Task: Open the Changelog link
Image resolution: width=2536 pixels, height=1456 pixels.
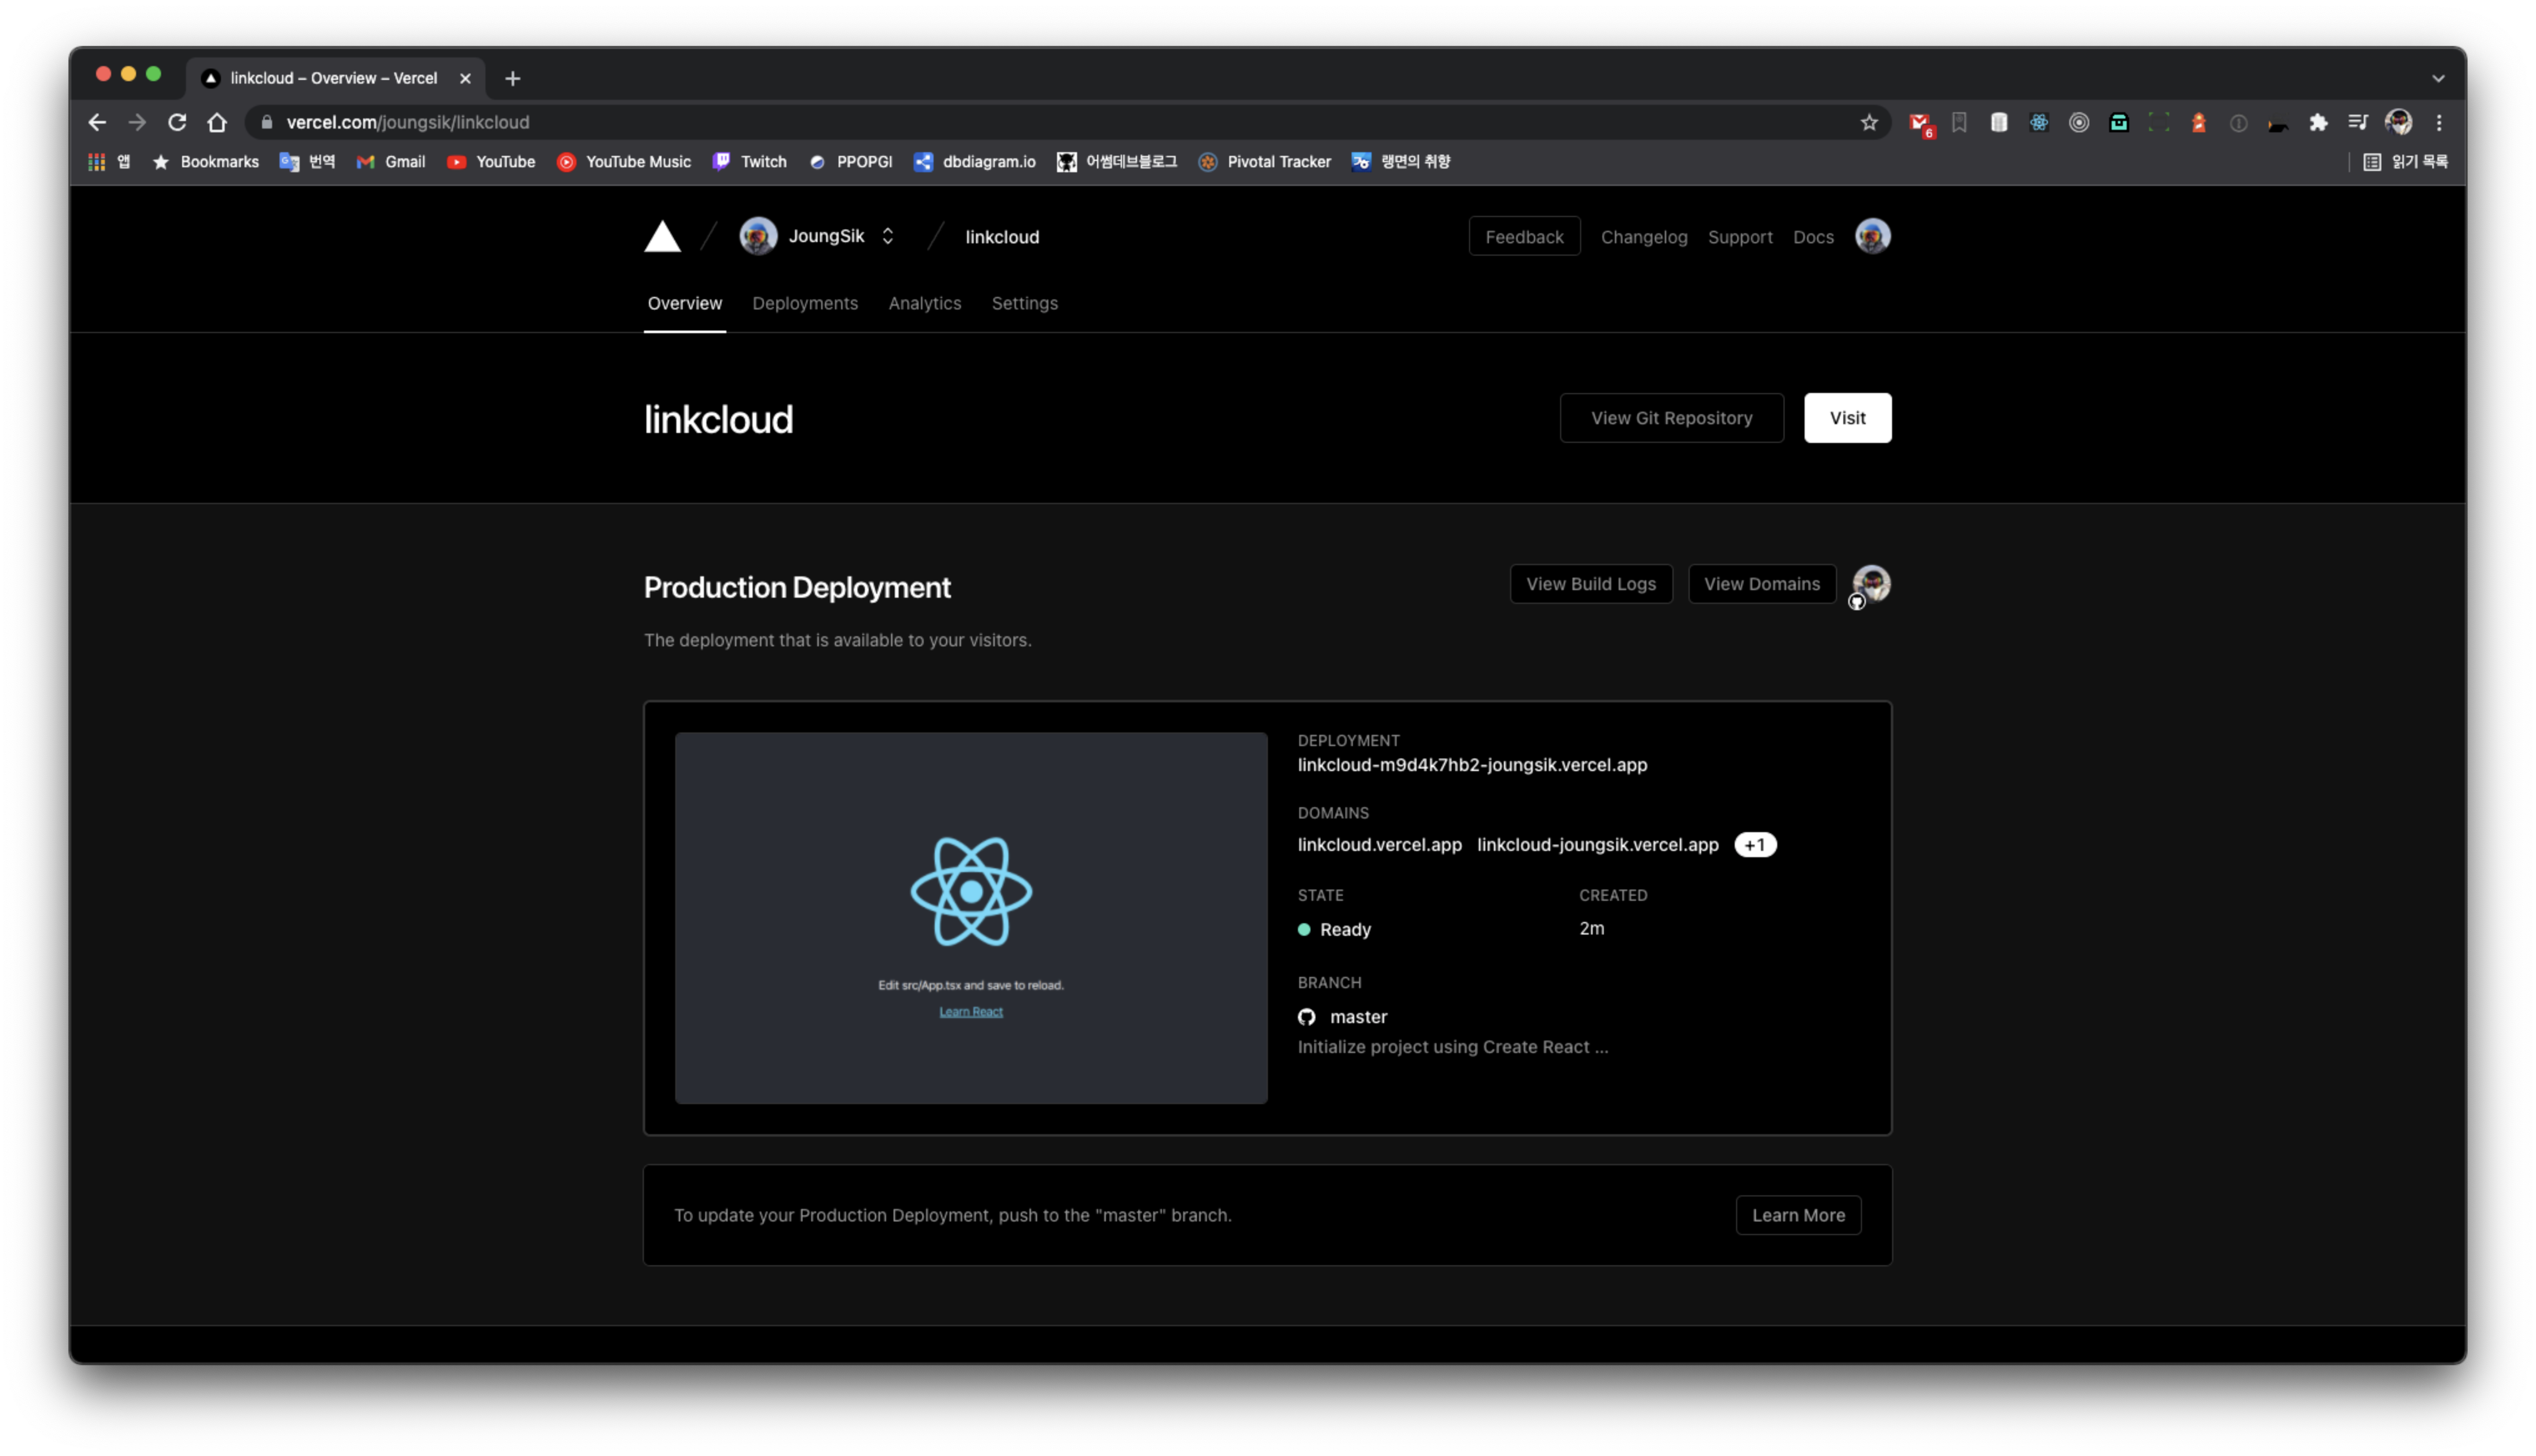Action: click(x=1643, y=237)
